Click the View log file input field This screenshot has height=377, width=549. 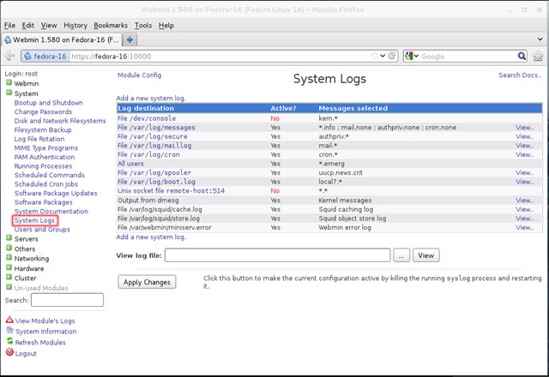click(x=278, y=255)
